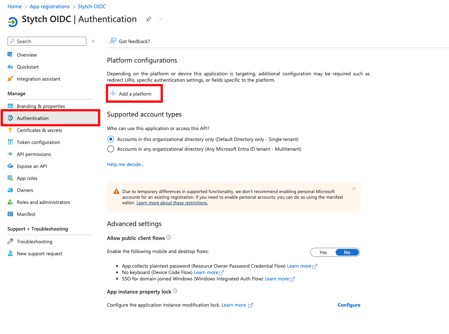Open the Overview page from sidebar

(27, 55)
